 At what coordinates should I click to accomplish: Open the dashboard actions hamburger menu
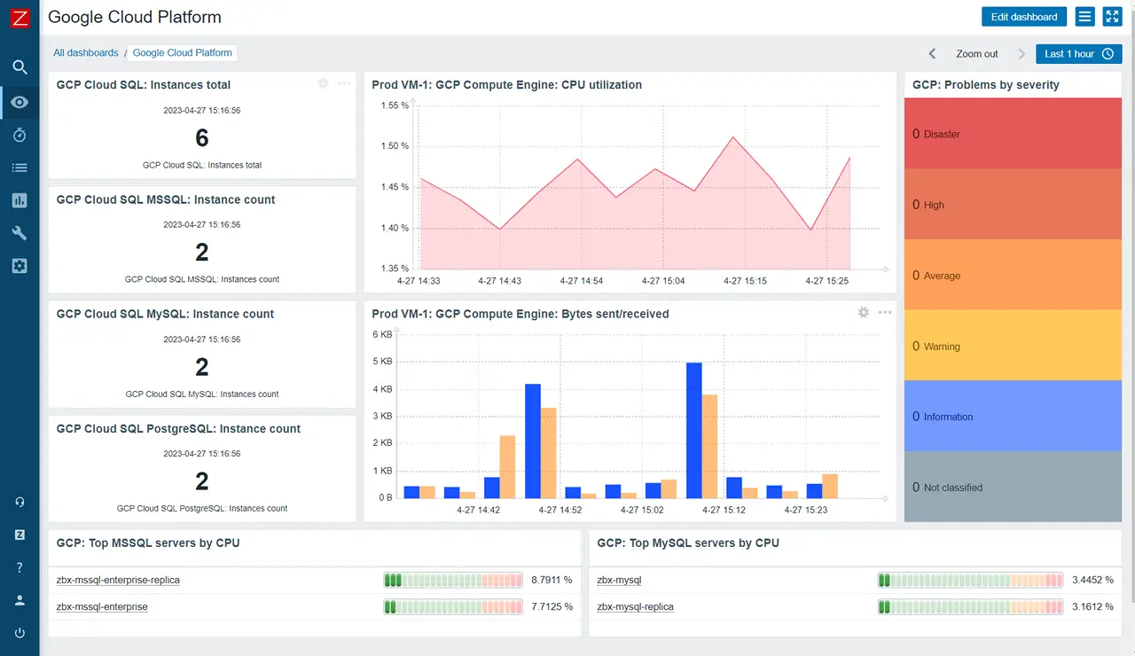click(1084, 17)
